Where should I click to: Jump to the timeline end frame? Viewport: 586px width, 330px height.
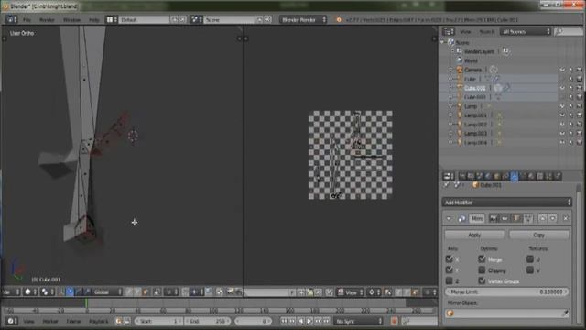point(326,321)
